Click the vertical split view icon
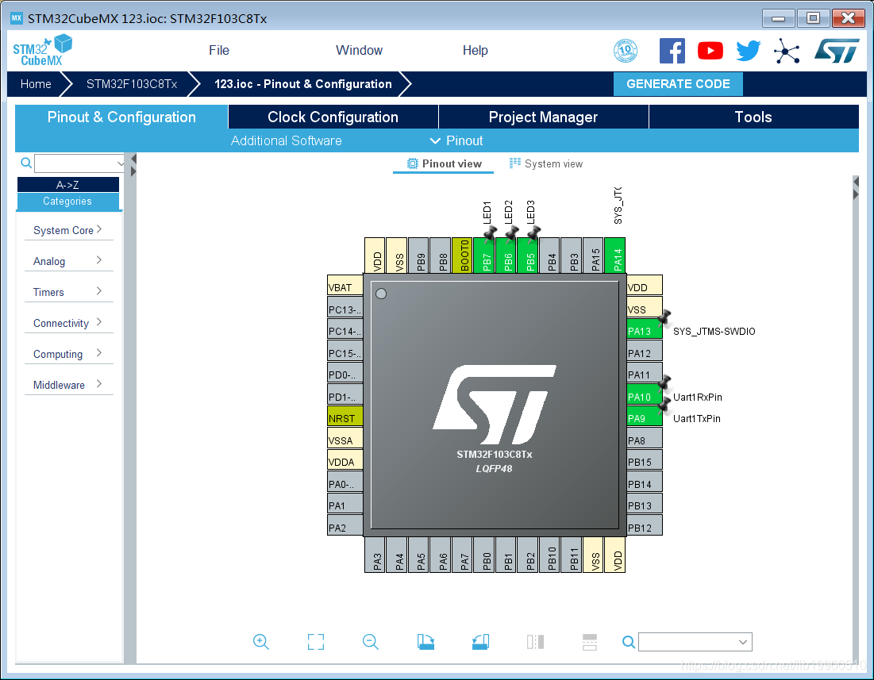Viewport: 874px width, 680px height. (x=535, y=642)
